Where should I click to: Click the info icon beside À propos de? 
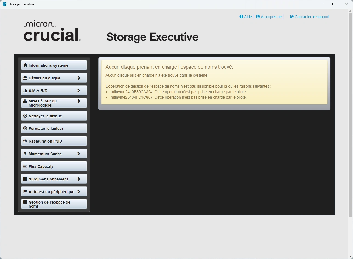(x=258, y=16)
